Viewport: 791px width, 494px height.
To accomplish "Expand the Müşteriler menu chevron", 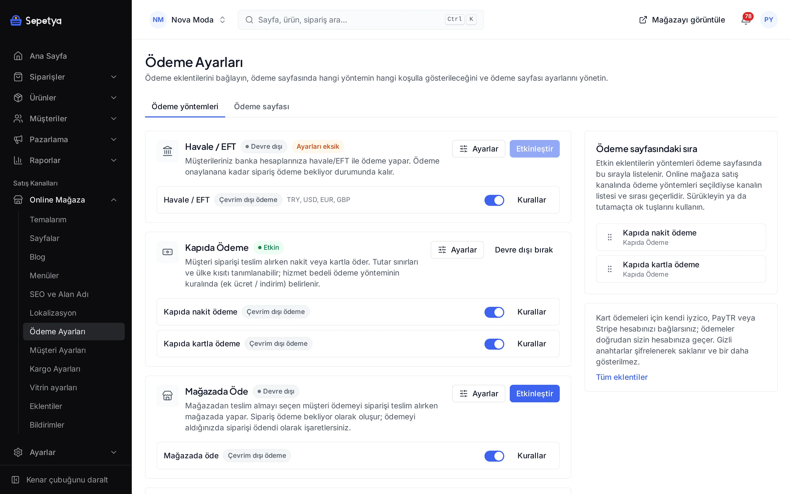I will (114, 119).
